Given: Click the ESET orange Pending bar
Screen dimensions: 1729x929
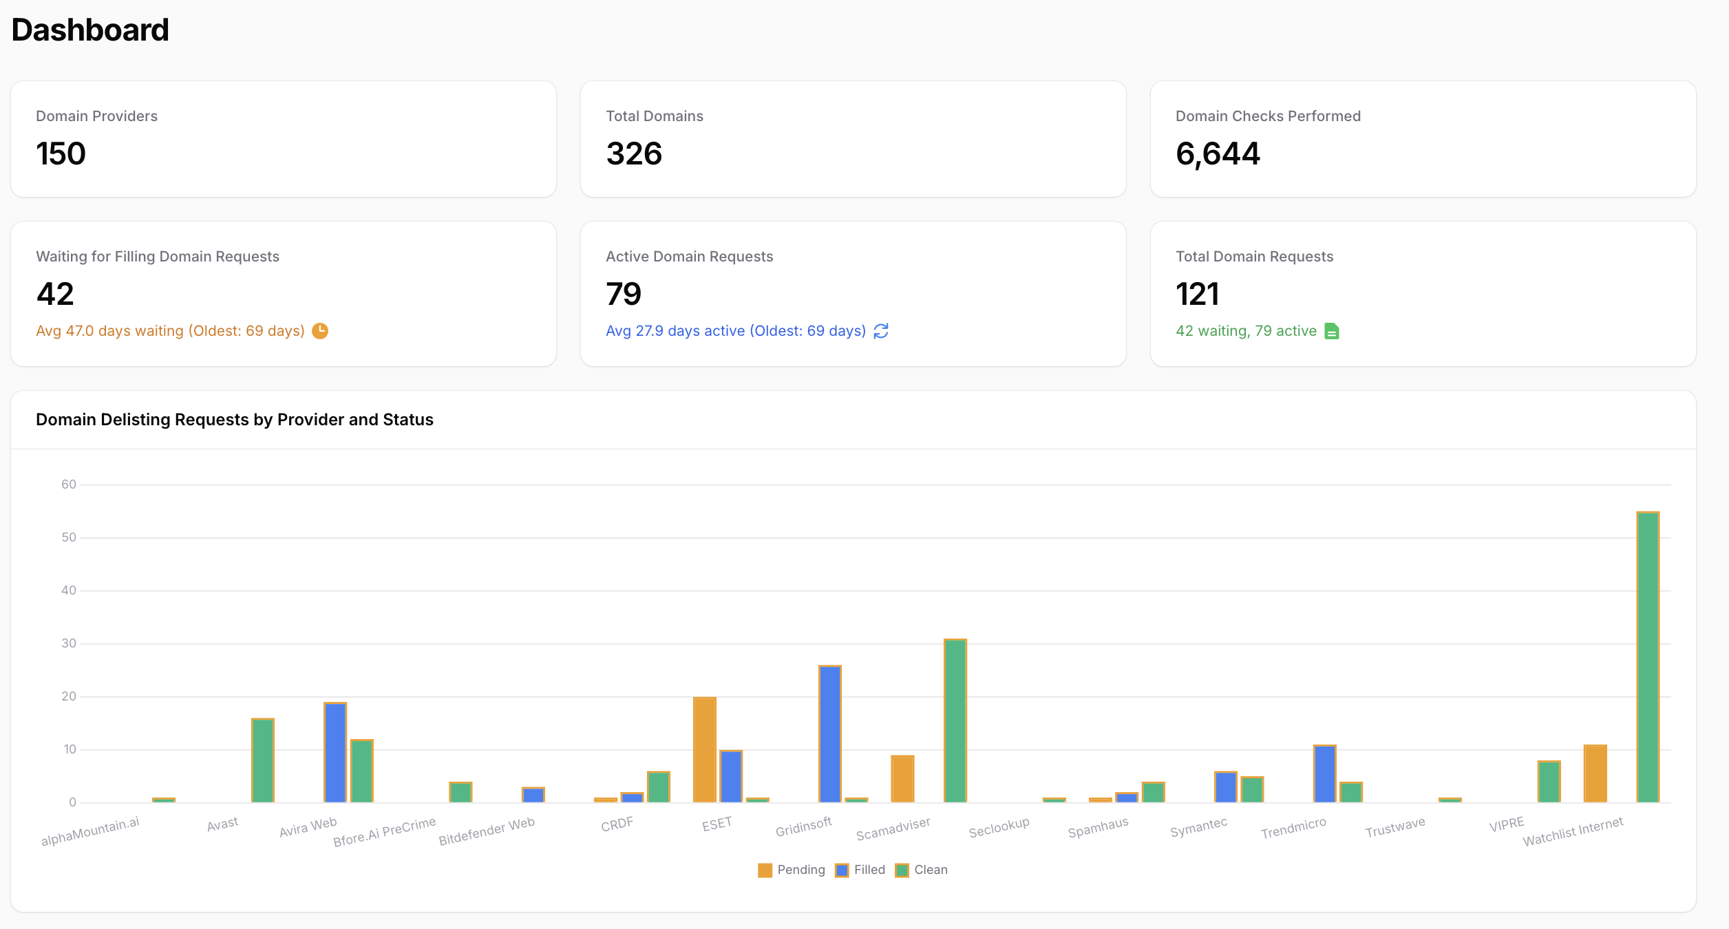Looking at the screenshot, I should click(705, 749).
